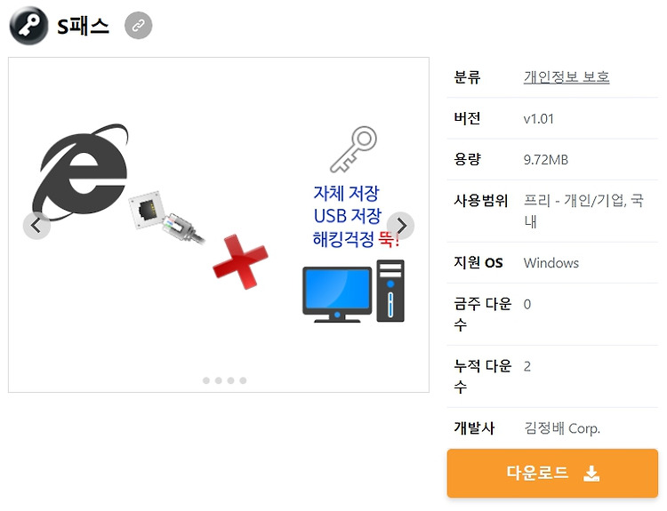667x511 pixels.
Task: Select the third carousel dot indicator
Action: pyautogui.click(x=230, y=380)
